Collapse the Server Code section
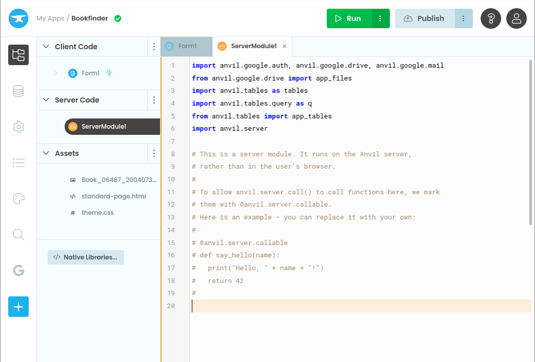 pos(46,100)
